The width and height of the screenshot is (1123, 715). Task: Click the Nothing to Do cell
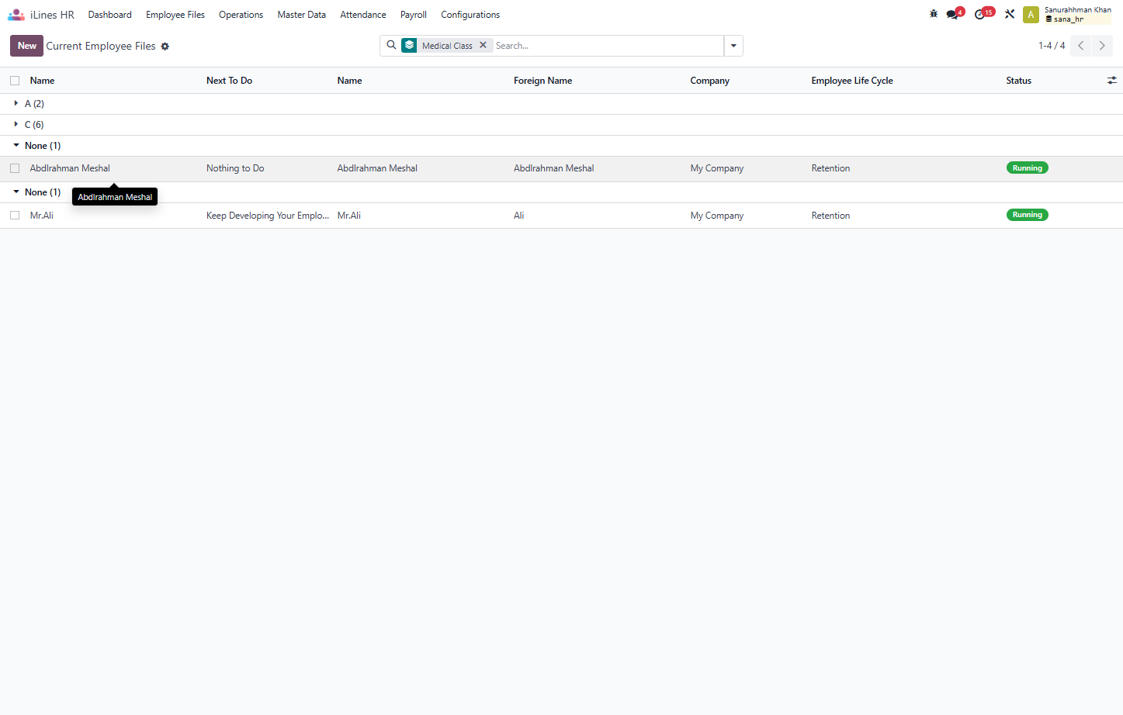[x=235, y=168]
